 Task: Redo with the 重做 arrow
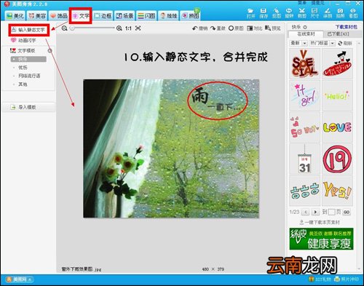[218, 28]
